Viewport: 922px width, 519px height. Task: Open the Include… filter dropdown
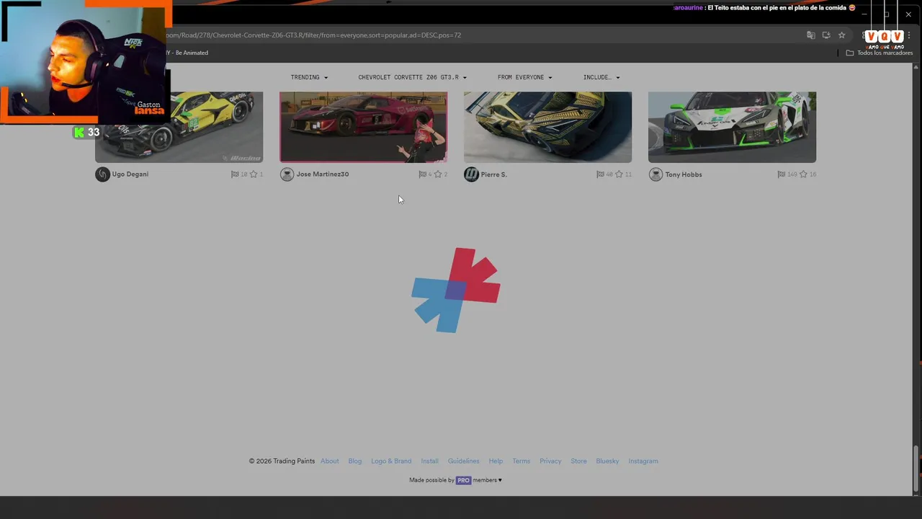pyautogui.click(x=601, y=77)
